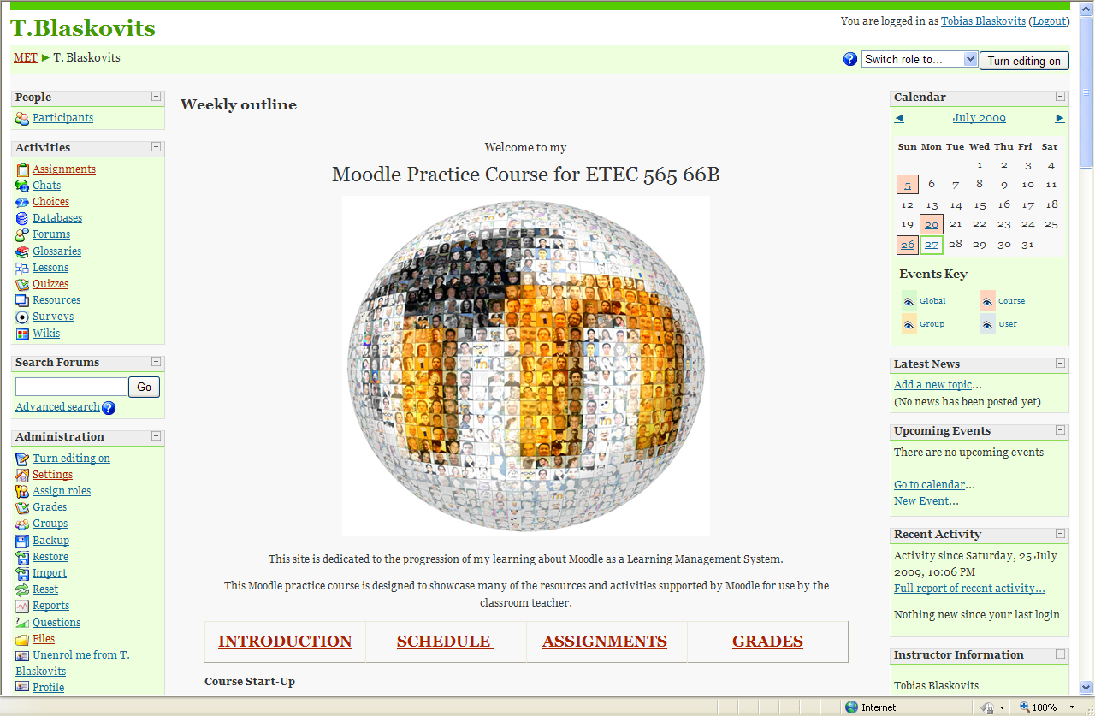Click the Internet security zone status

click(871, 707)
